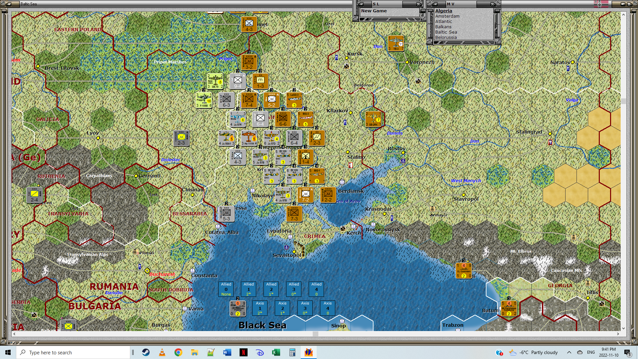The width and height of the screenshot is (638, 359).
Task: Select the TB-3 bomber unit near Voronezh
Action: point(396,44)
